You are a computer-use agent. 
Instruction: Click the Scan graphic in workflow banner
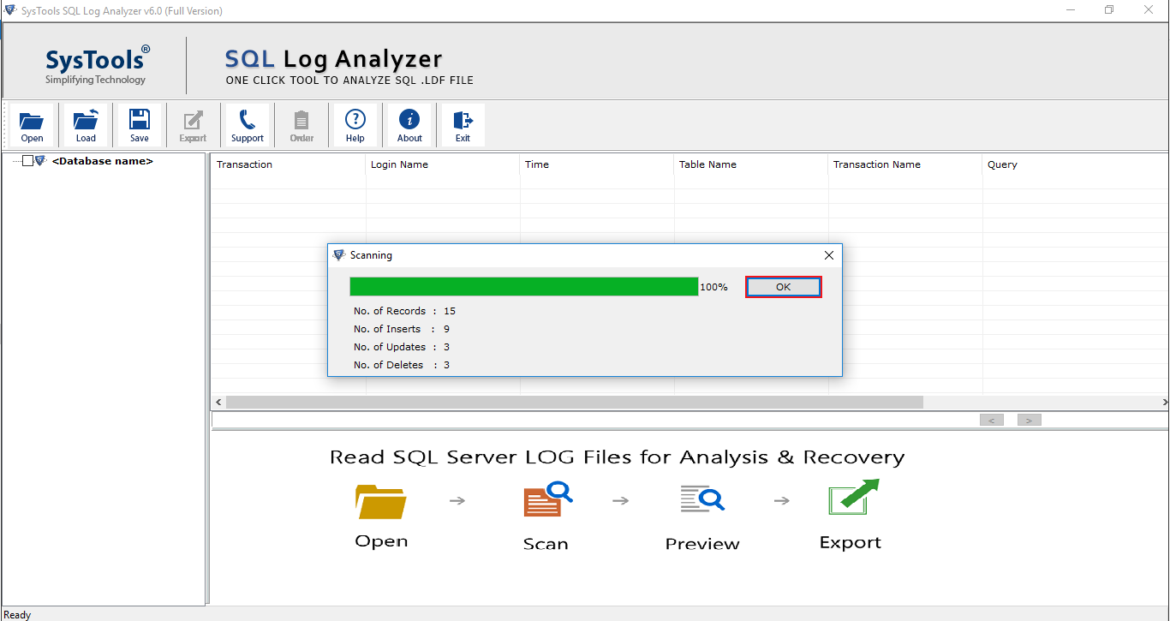(547, 499)
